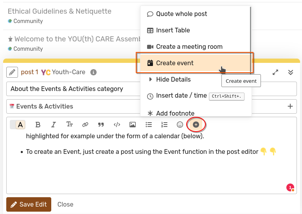Toggle italic text formatting

pyautogui.click(x=54, y=125)
